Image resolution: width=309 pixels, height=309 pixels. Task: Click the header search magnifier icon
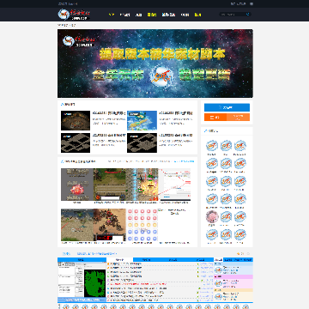tap(248, 14)
